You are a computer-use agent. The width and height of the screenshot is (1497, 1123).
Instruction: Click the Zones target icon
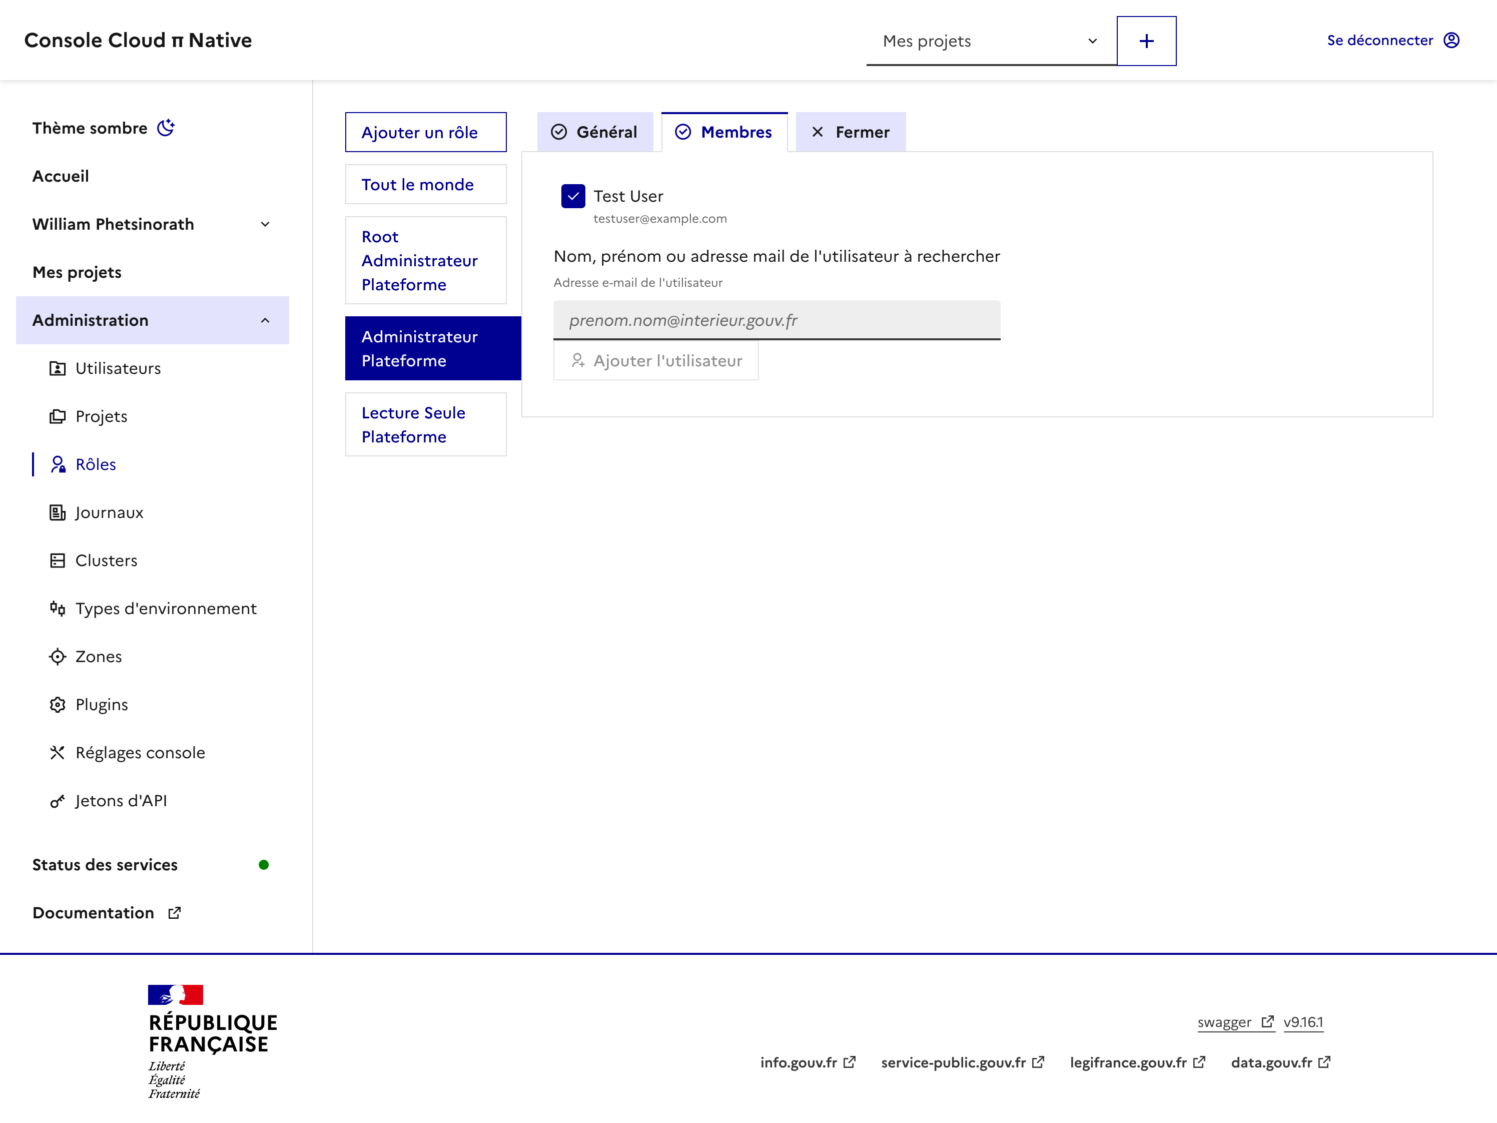coord(58,656)
